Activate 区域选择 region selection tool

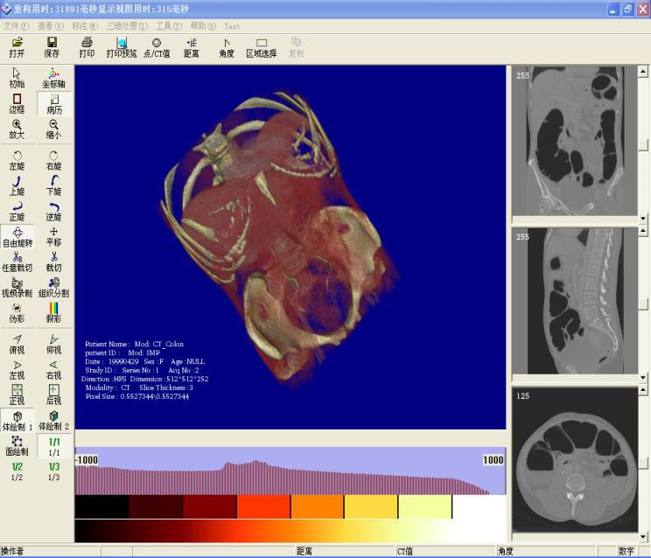tap(262, 47)
